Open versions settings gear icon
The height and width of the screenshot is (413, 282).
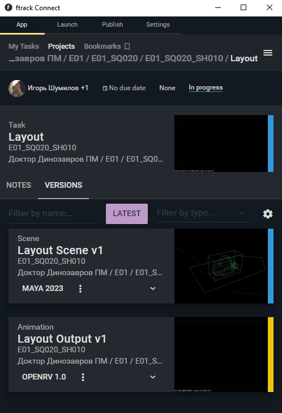[268, 214]
